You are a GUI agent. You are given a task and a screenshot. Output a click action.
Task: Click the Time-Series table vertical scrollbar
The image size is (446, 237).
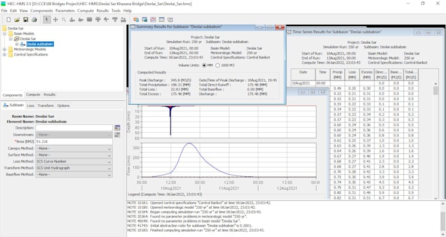click(436, 141)
